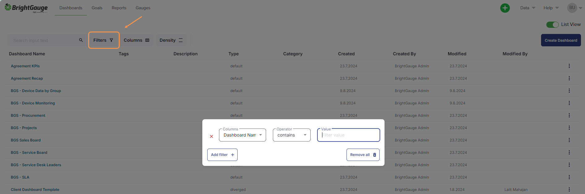
Task: Toggle the List View switch
Action: [x=552, y=24]
